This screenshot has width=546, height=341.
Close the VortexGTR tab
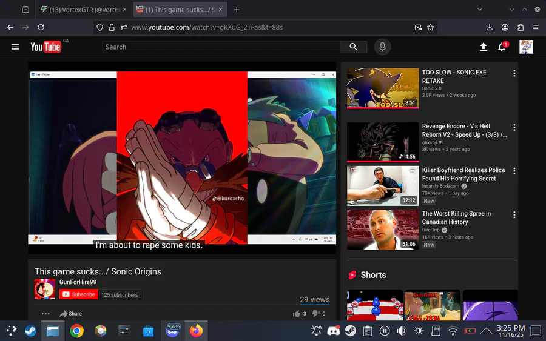click(124, 10)
